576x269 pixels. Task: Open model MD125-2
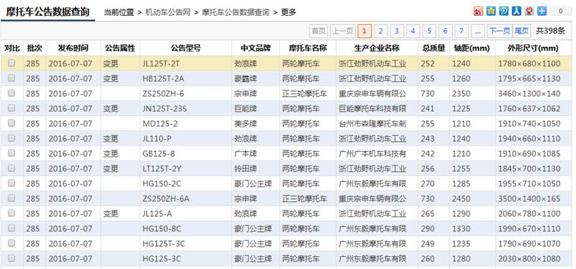click(x=160, y=124)
